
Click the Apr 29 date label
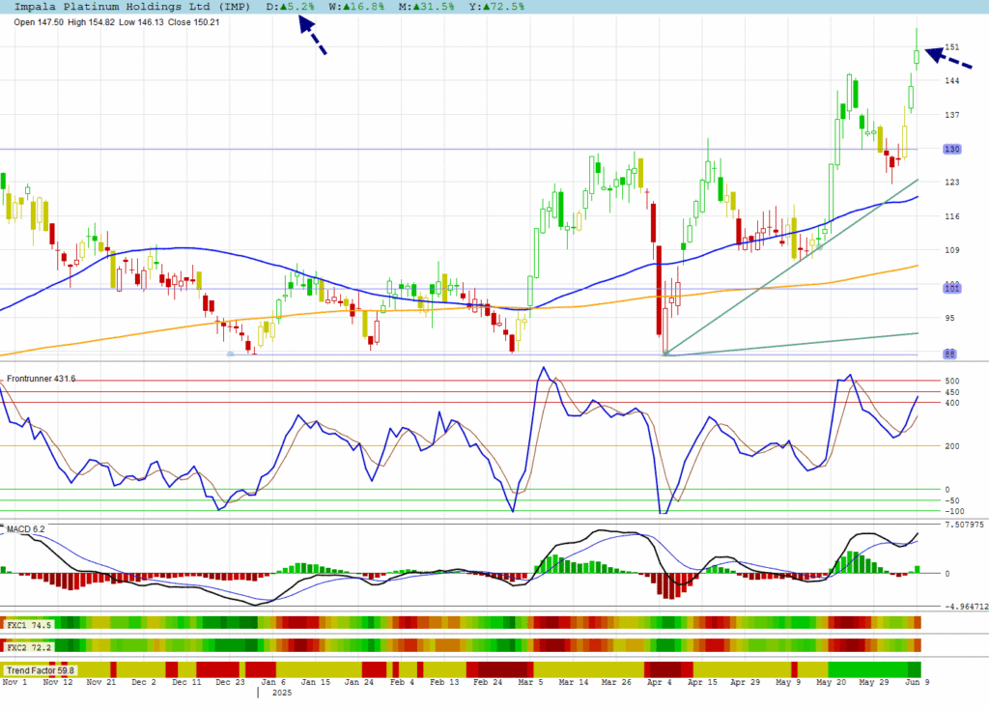[746, 682]
